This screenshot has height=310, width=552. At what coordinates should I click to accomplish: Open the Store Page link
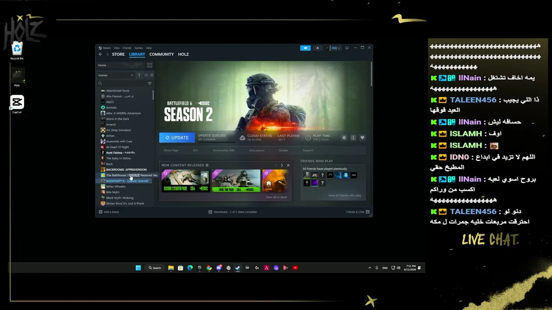[171, 150]
